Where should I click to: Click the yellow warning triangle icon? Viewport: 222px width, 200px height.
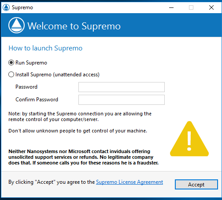click(189, 139)
